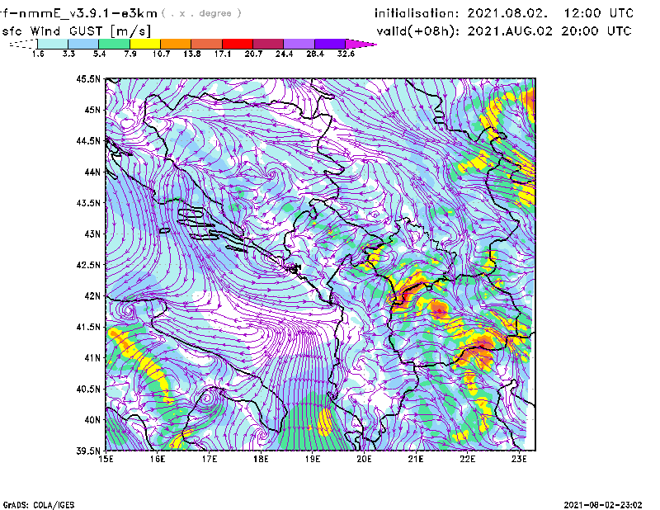Click the 15E longitude label

tap(106, 459)
